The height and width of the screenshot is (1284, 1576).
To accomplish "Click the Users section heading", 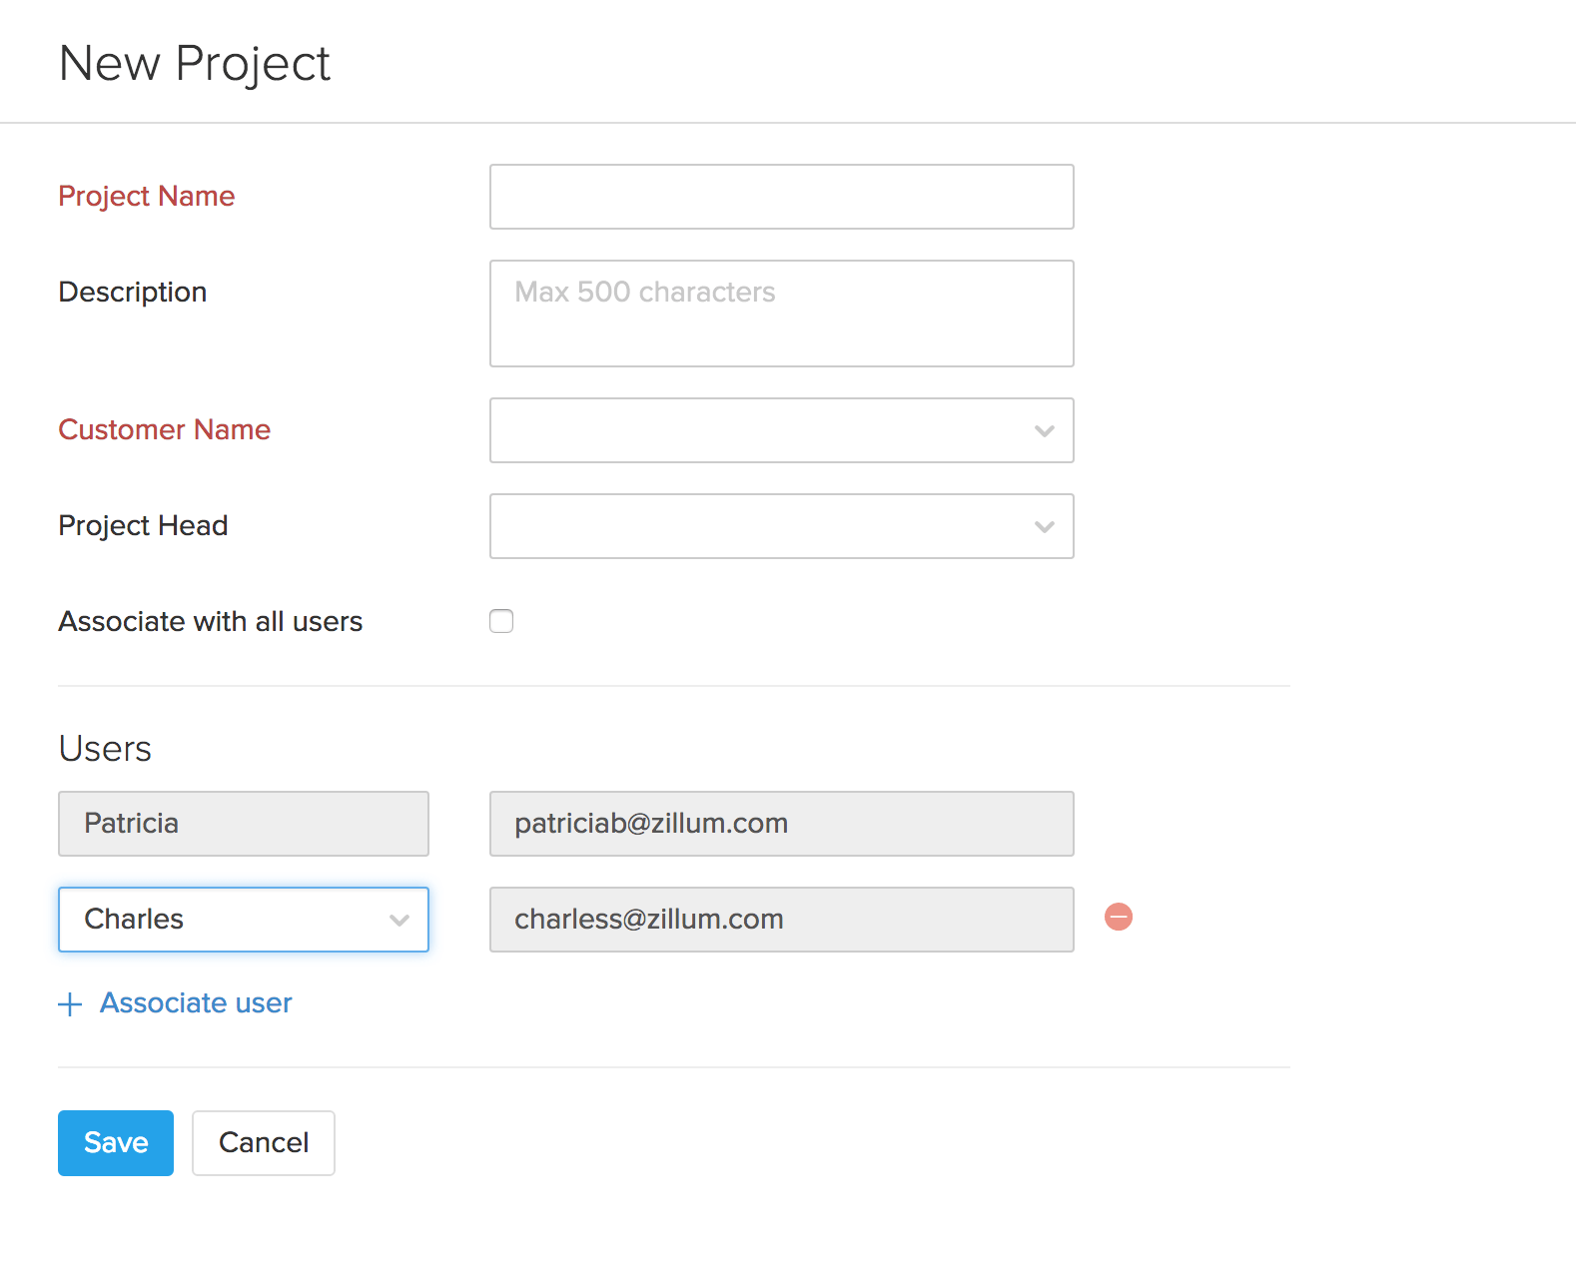I will 105,749.
